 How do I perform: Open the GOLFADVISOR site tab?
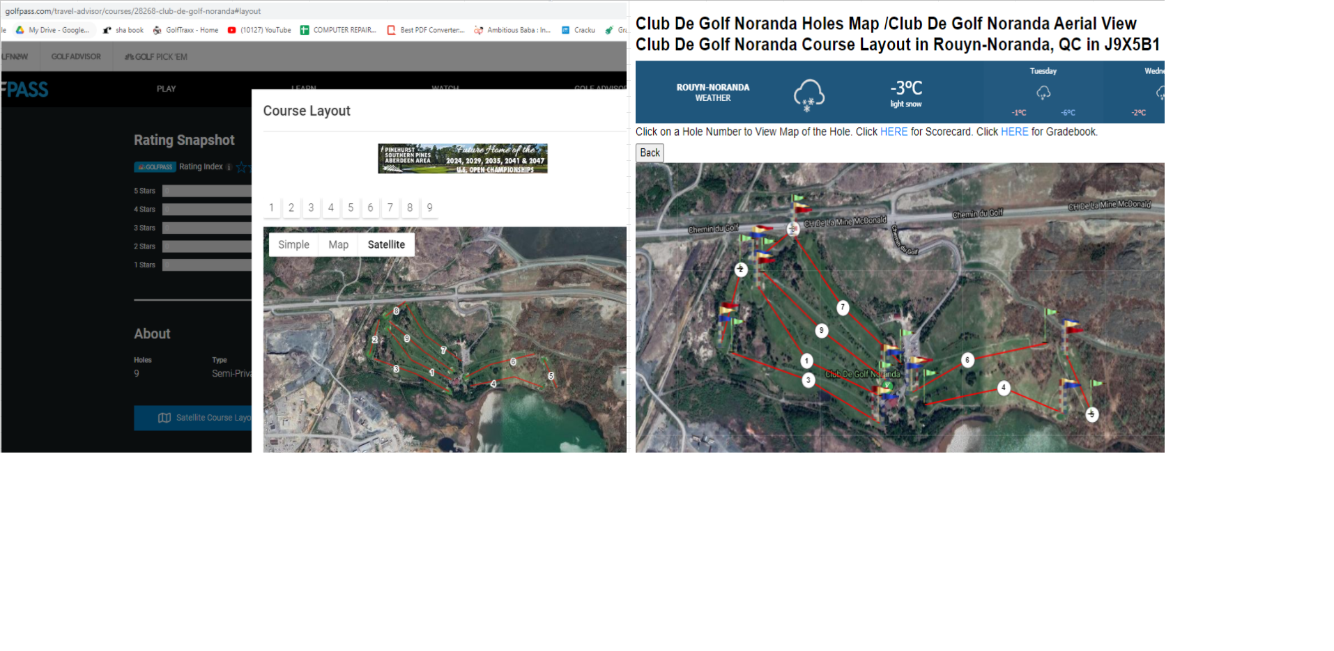(76, 56)
